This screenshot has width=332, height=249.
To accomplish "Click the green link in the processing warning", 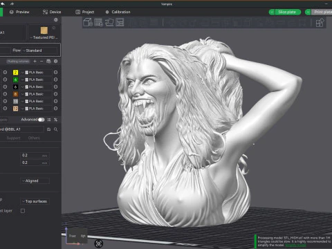I will (x=296, y=245).
